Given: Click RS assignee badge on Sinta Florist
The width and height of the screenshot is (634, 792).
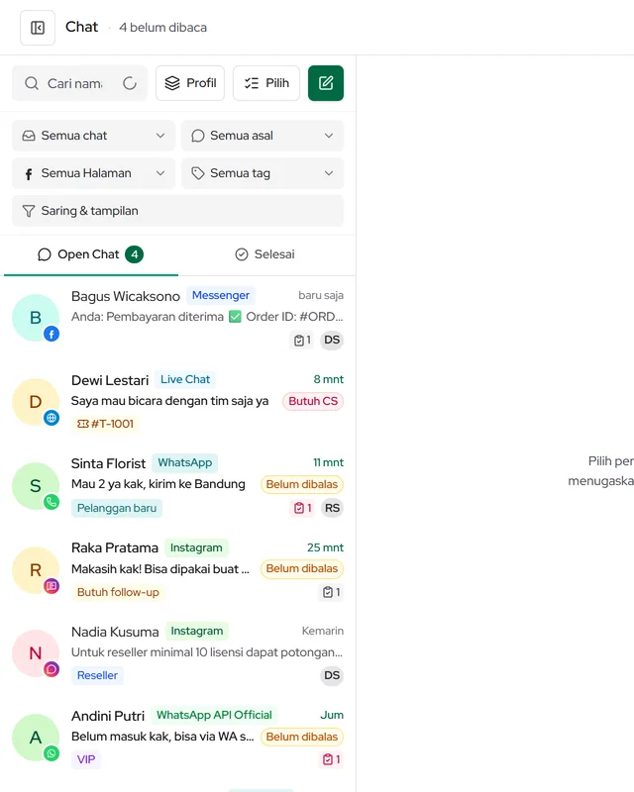Looking at the screenshot, I should coord(332,508).
